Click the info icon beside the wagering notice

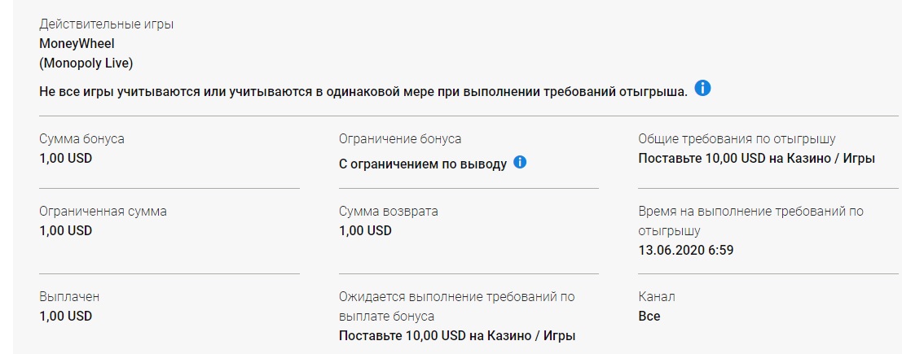tap(702, 88)
